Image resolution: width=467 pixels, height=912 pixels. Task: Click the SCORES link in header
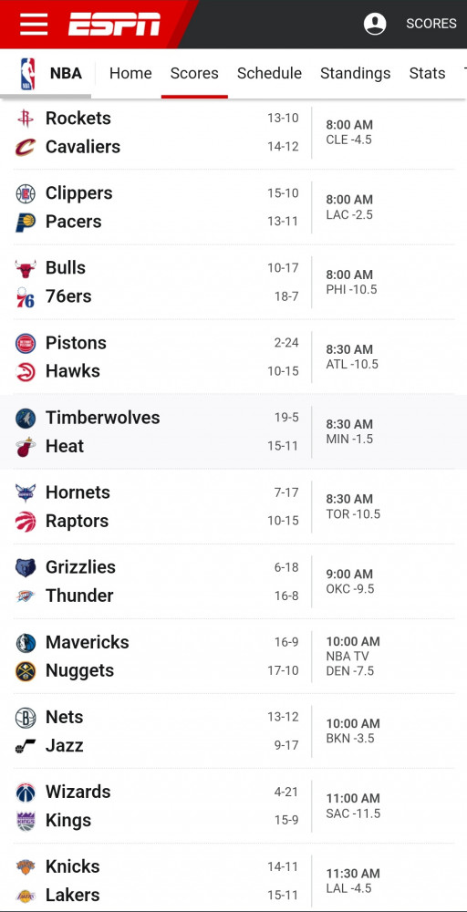431,24
